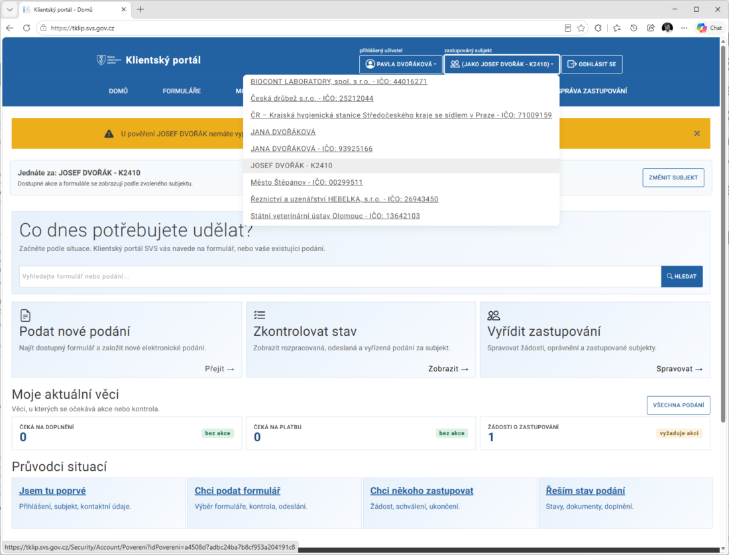Open the Jsem tu poprvé guide
This screenshot has height=555, width=729.
pos(52,491)
